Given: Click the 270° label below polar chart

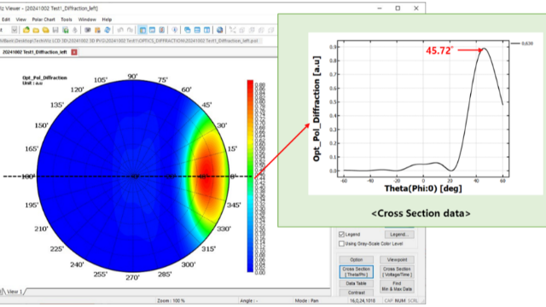Looking at the screenshot, I should pos(132,277).
